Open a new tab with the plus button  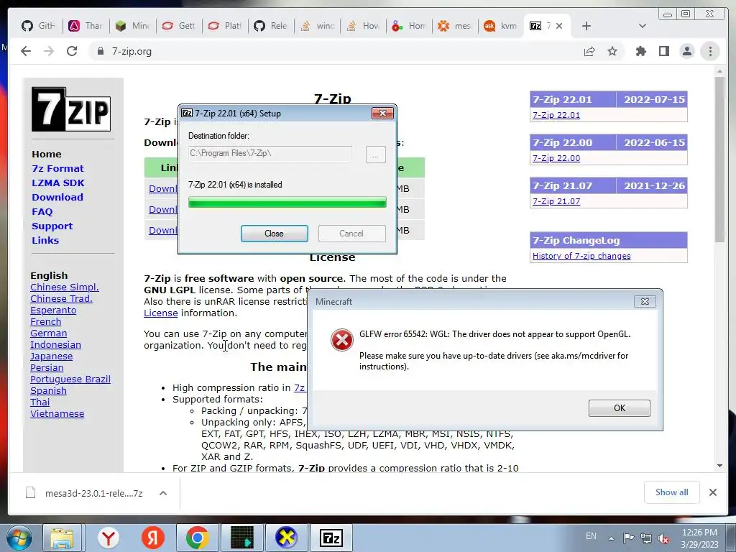click(x=586, y=27)
